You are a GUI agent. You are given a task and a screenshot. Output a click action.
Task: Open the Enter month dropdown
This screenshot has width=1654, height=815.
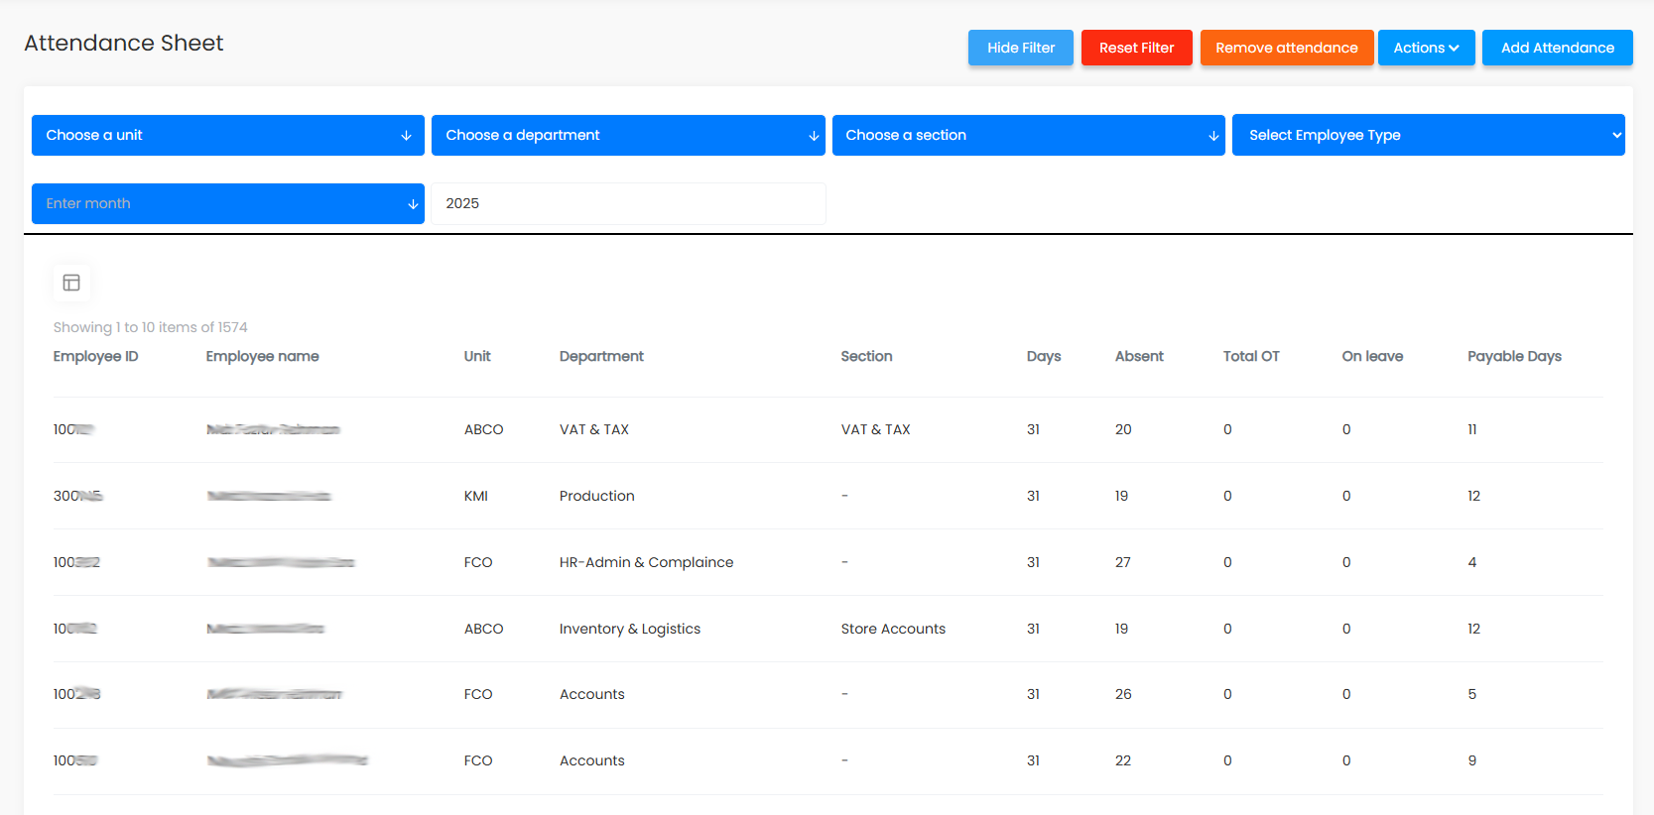tap(228, 204)
